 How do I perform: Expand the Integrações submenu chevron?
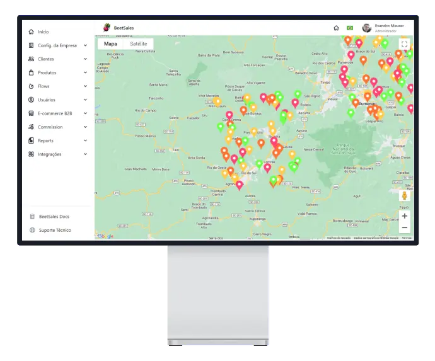(x=85, y=154)
